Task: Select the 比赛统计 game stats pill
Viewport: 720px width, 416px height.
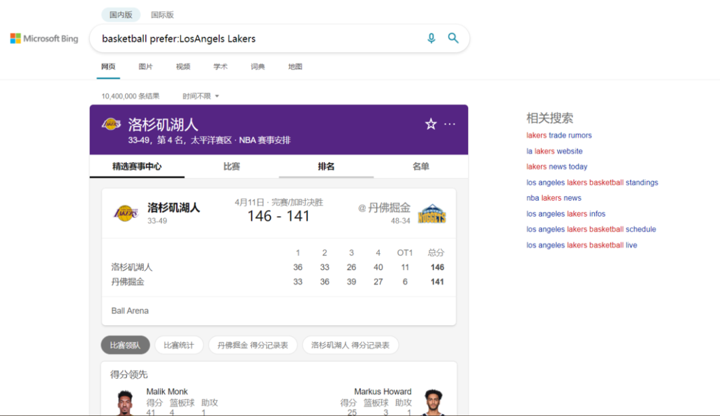Action: pos(179,345)
